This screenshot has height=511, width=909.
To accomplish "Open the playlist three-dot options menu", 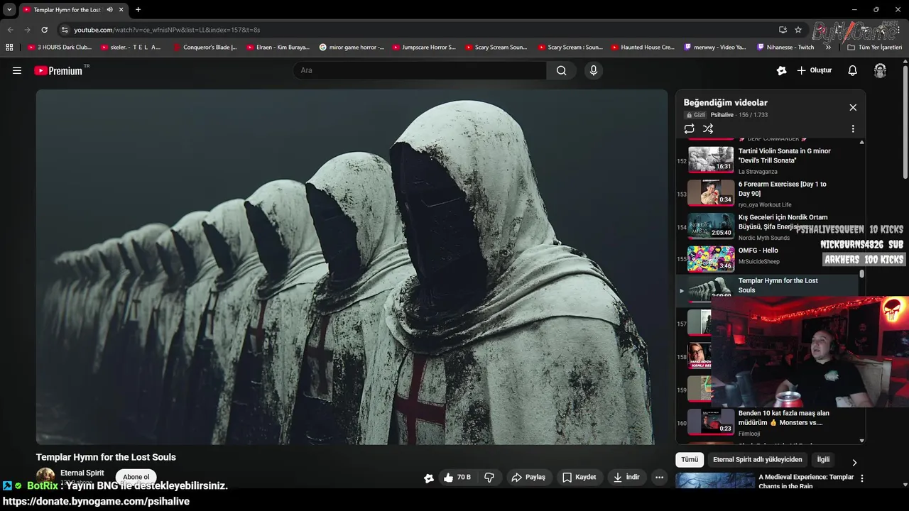I will point(853,128).
